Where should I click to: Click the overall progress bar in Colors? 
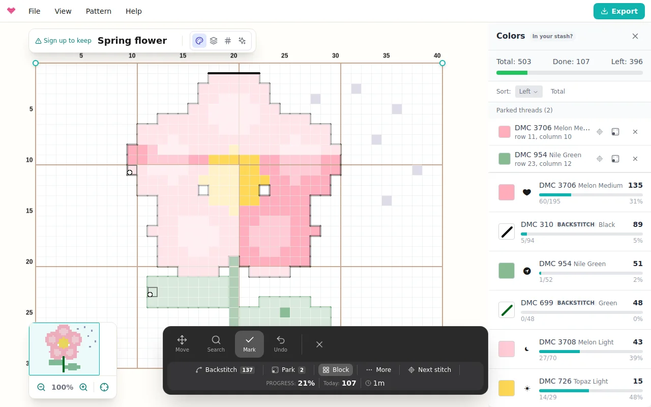click(x=570, y=73)
